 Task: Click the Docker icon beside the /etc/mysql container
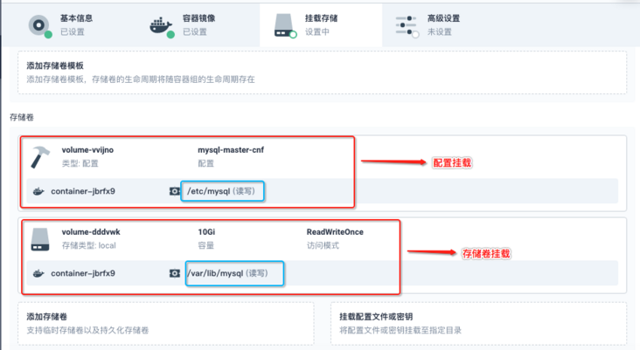point(38,191)
